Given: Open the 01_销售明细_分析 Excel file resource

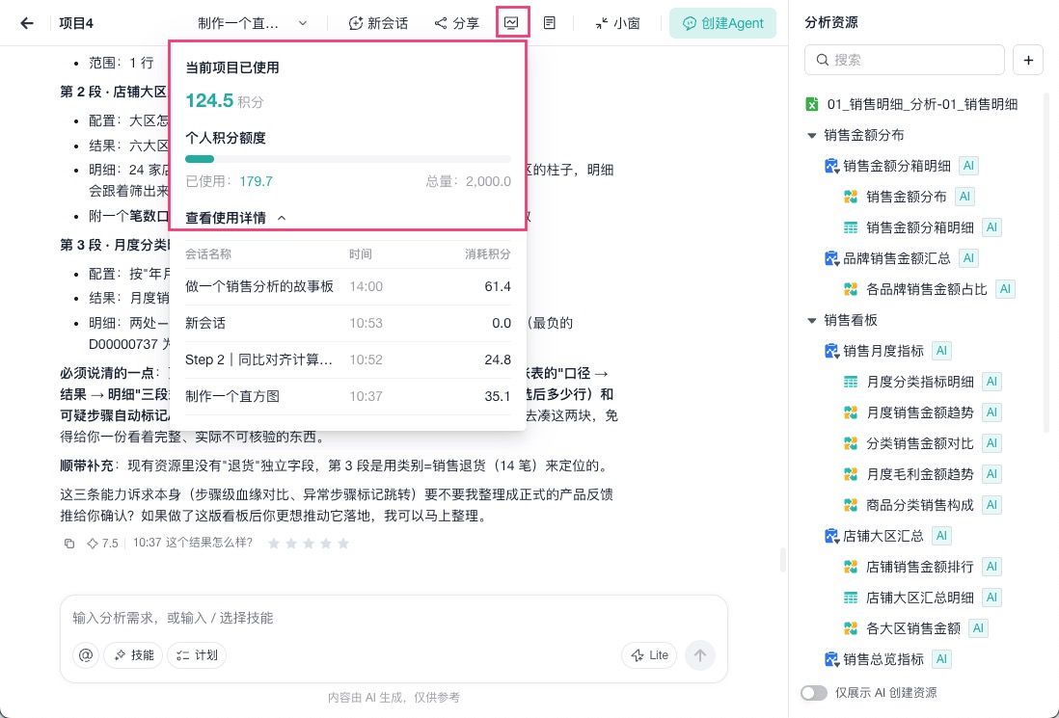Looking at the screenshot, I should tap(911, 104).
